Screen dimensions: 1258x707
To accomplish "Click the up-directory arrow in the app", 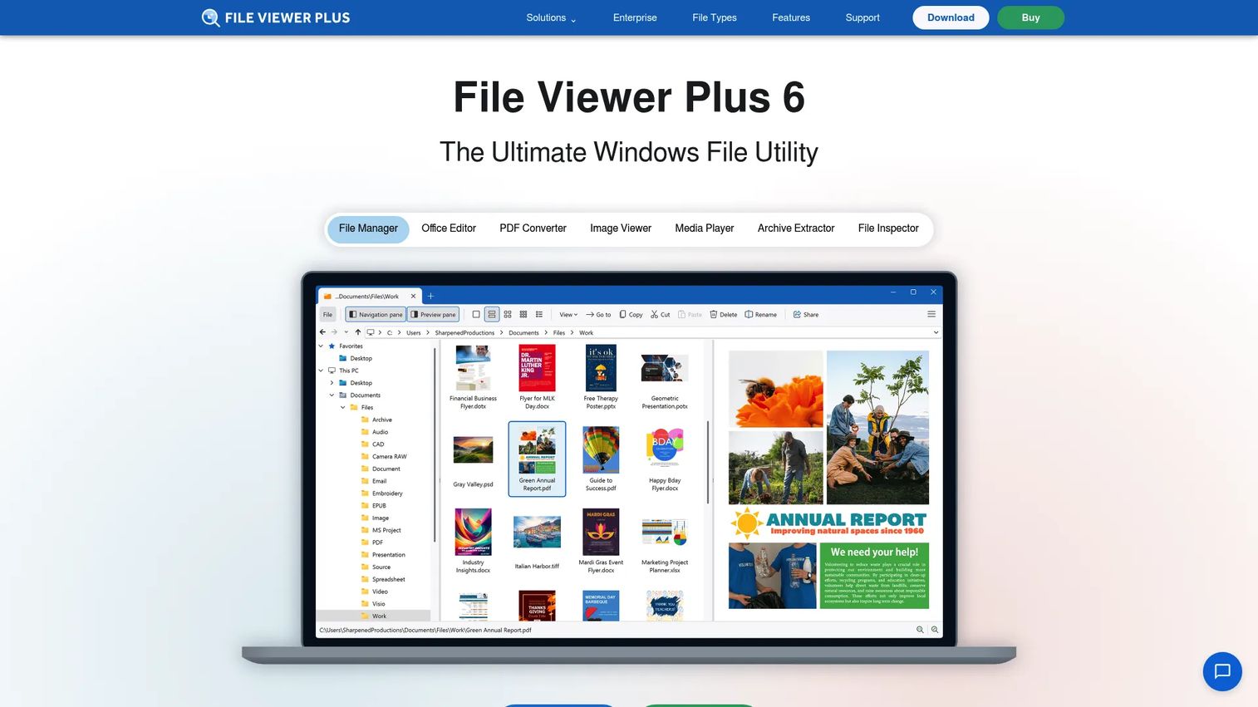I will click(x=358, y=332).
